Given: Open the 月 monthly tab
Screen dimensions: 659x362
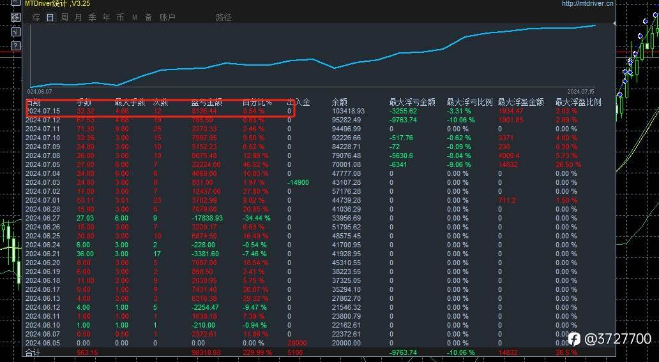Looking at the screenshot, I should [x=78, y=18].
